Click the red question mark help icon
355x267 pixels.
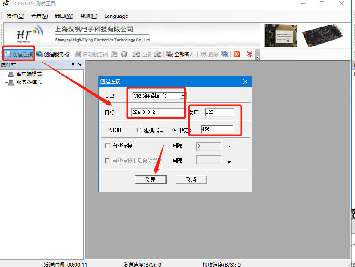(x=249, y=54)
